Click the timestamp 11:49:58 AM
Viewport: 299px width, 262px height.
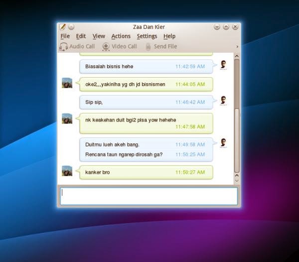[x=190, y=144]
